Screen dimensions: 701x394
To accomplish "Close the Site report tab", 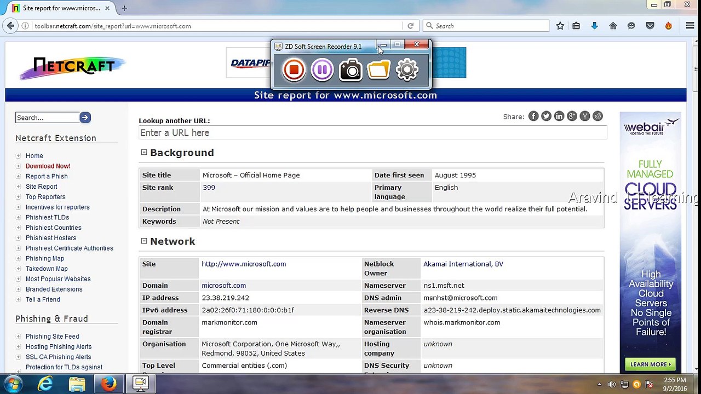I will [107, 8].
